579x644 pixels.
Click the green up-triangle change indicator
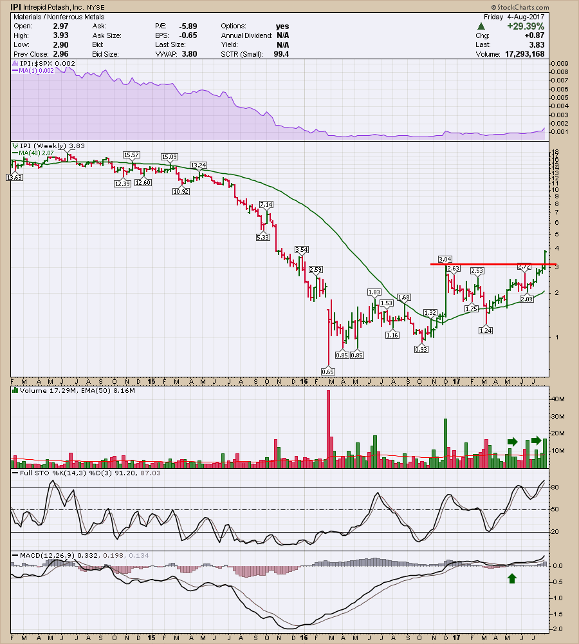[481, 26]
